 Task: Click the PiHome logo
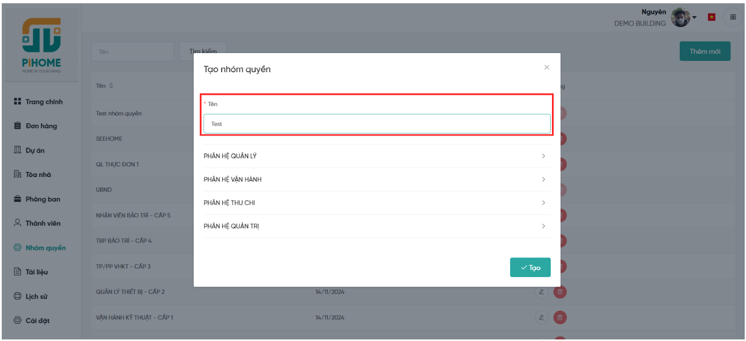(41, 45)
